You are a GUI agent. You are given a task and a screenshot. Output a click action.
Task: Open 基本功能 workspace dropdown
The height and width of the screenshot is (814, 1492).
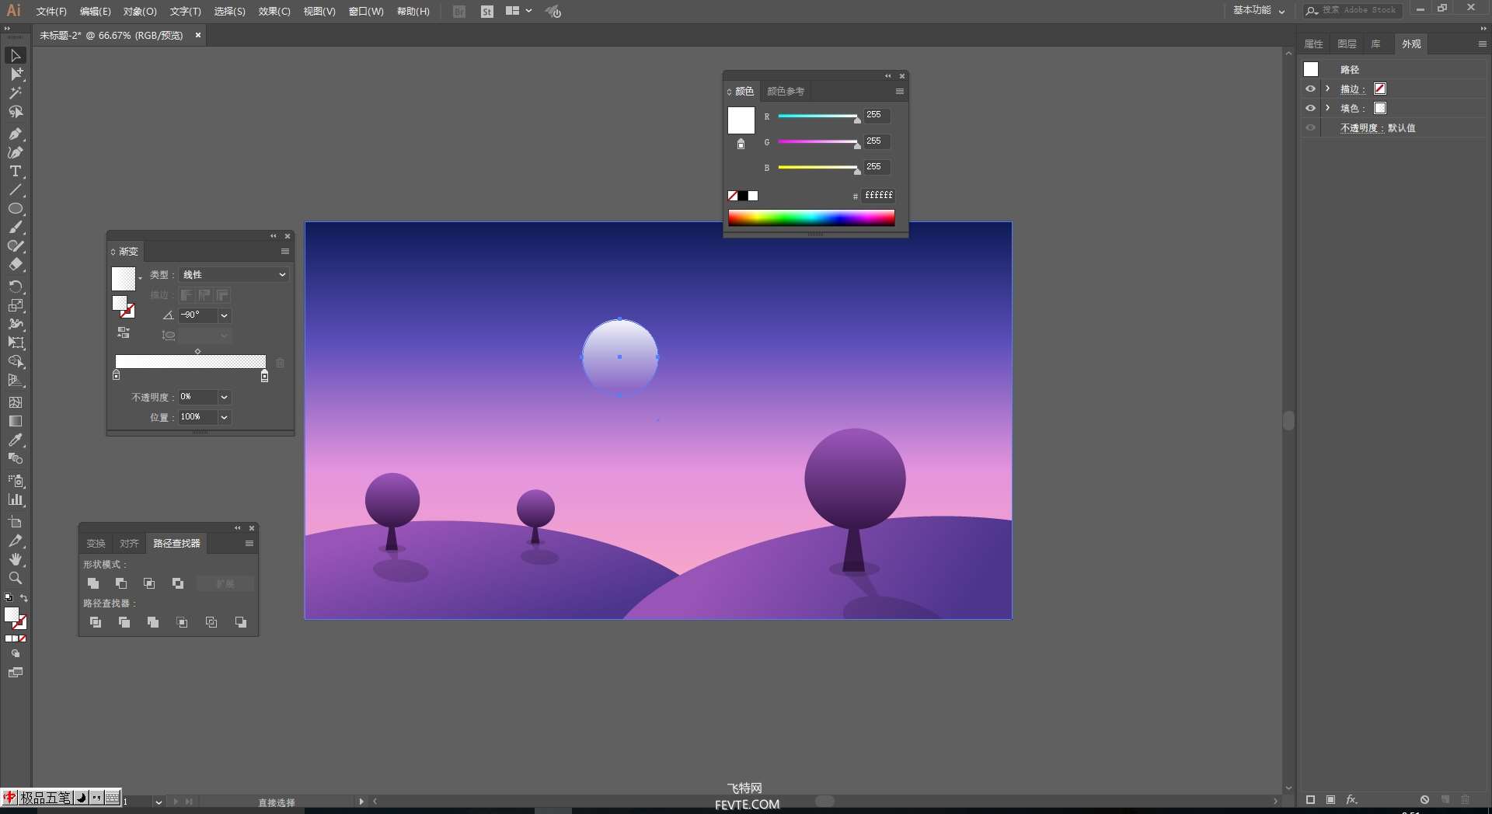1259,11
